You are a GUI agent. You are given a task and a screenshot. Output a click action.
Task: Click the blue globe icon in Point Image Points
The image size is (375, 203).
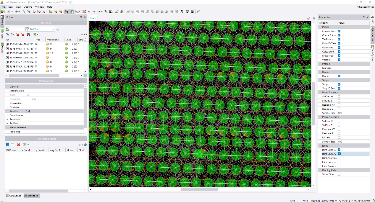pos(85,145)
